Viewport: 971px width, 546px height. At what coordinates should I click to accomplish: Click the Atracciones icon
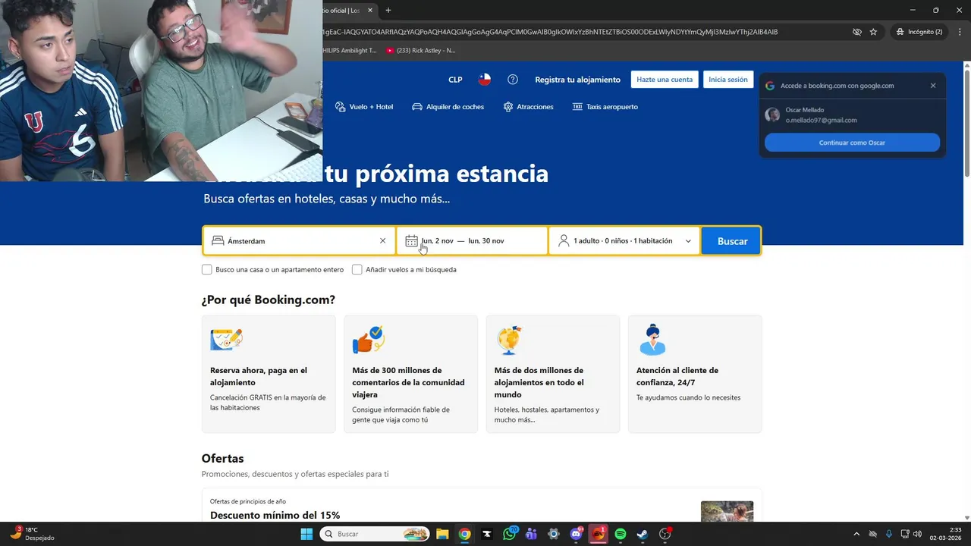(508, 107)
